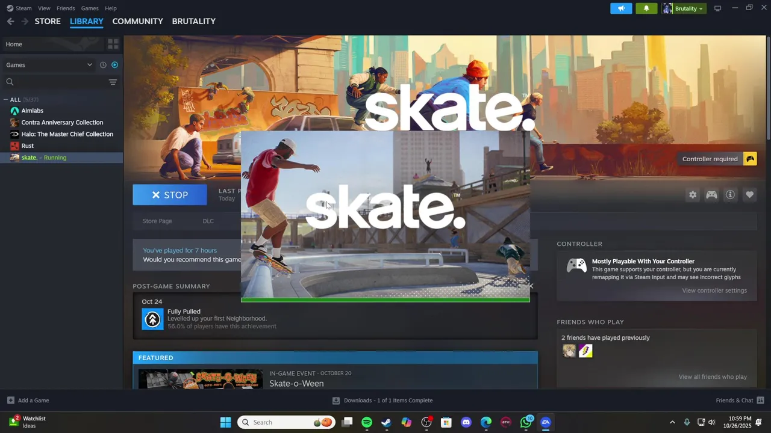
Task: Switch library to grid collections view icon
Action: 113,44
